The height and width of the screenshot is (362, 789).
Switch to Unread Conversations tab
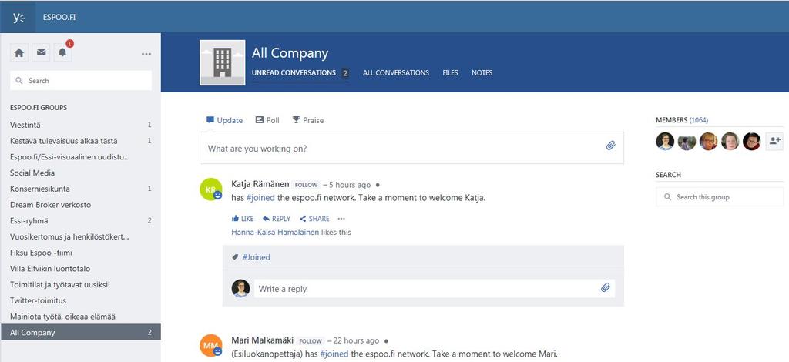click(300, 73)
